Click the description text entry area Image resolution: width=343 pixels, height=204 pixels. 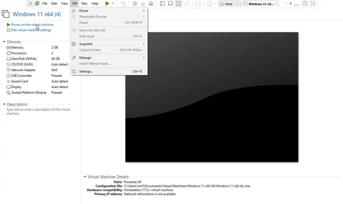tap(38, 111)
